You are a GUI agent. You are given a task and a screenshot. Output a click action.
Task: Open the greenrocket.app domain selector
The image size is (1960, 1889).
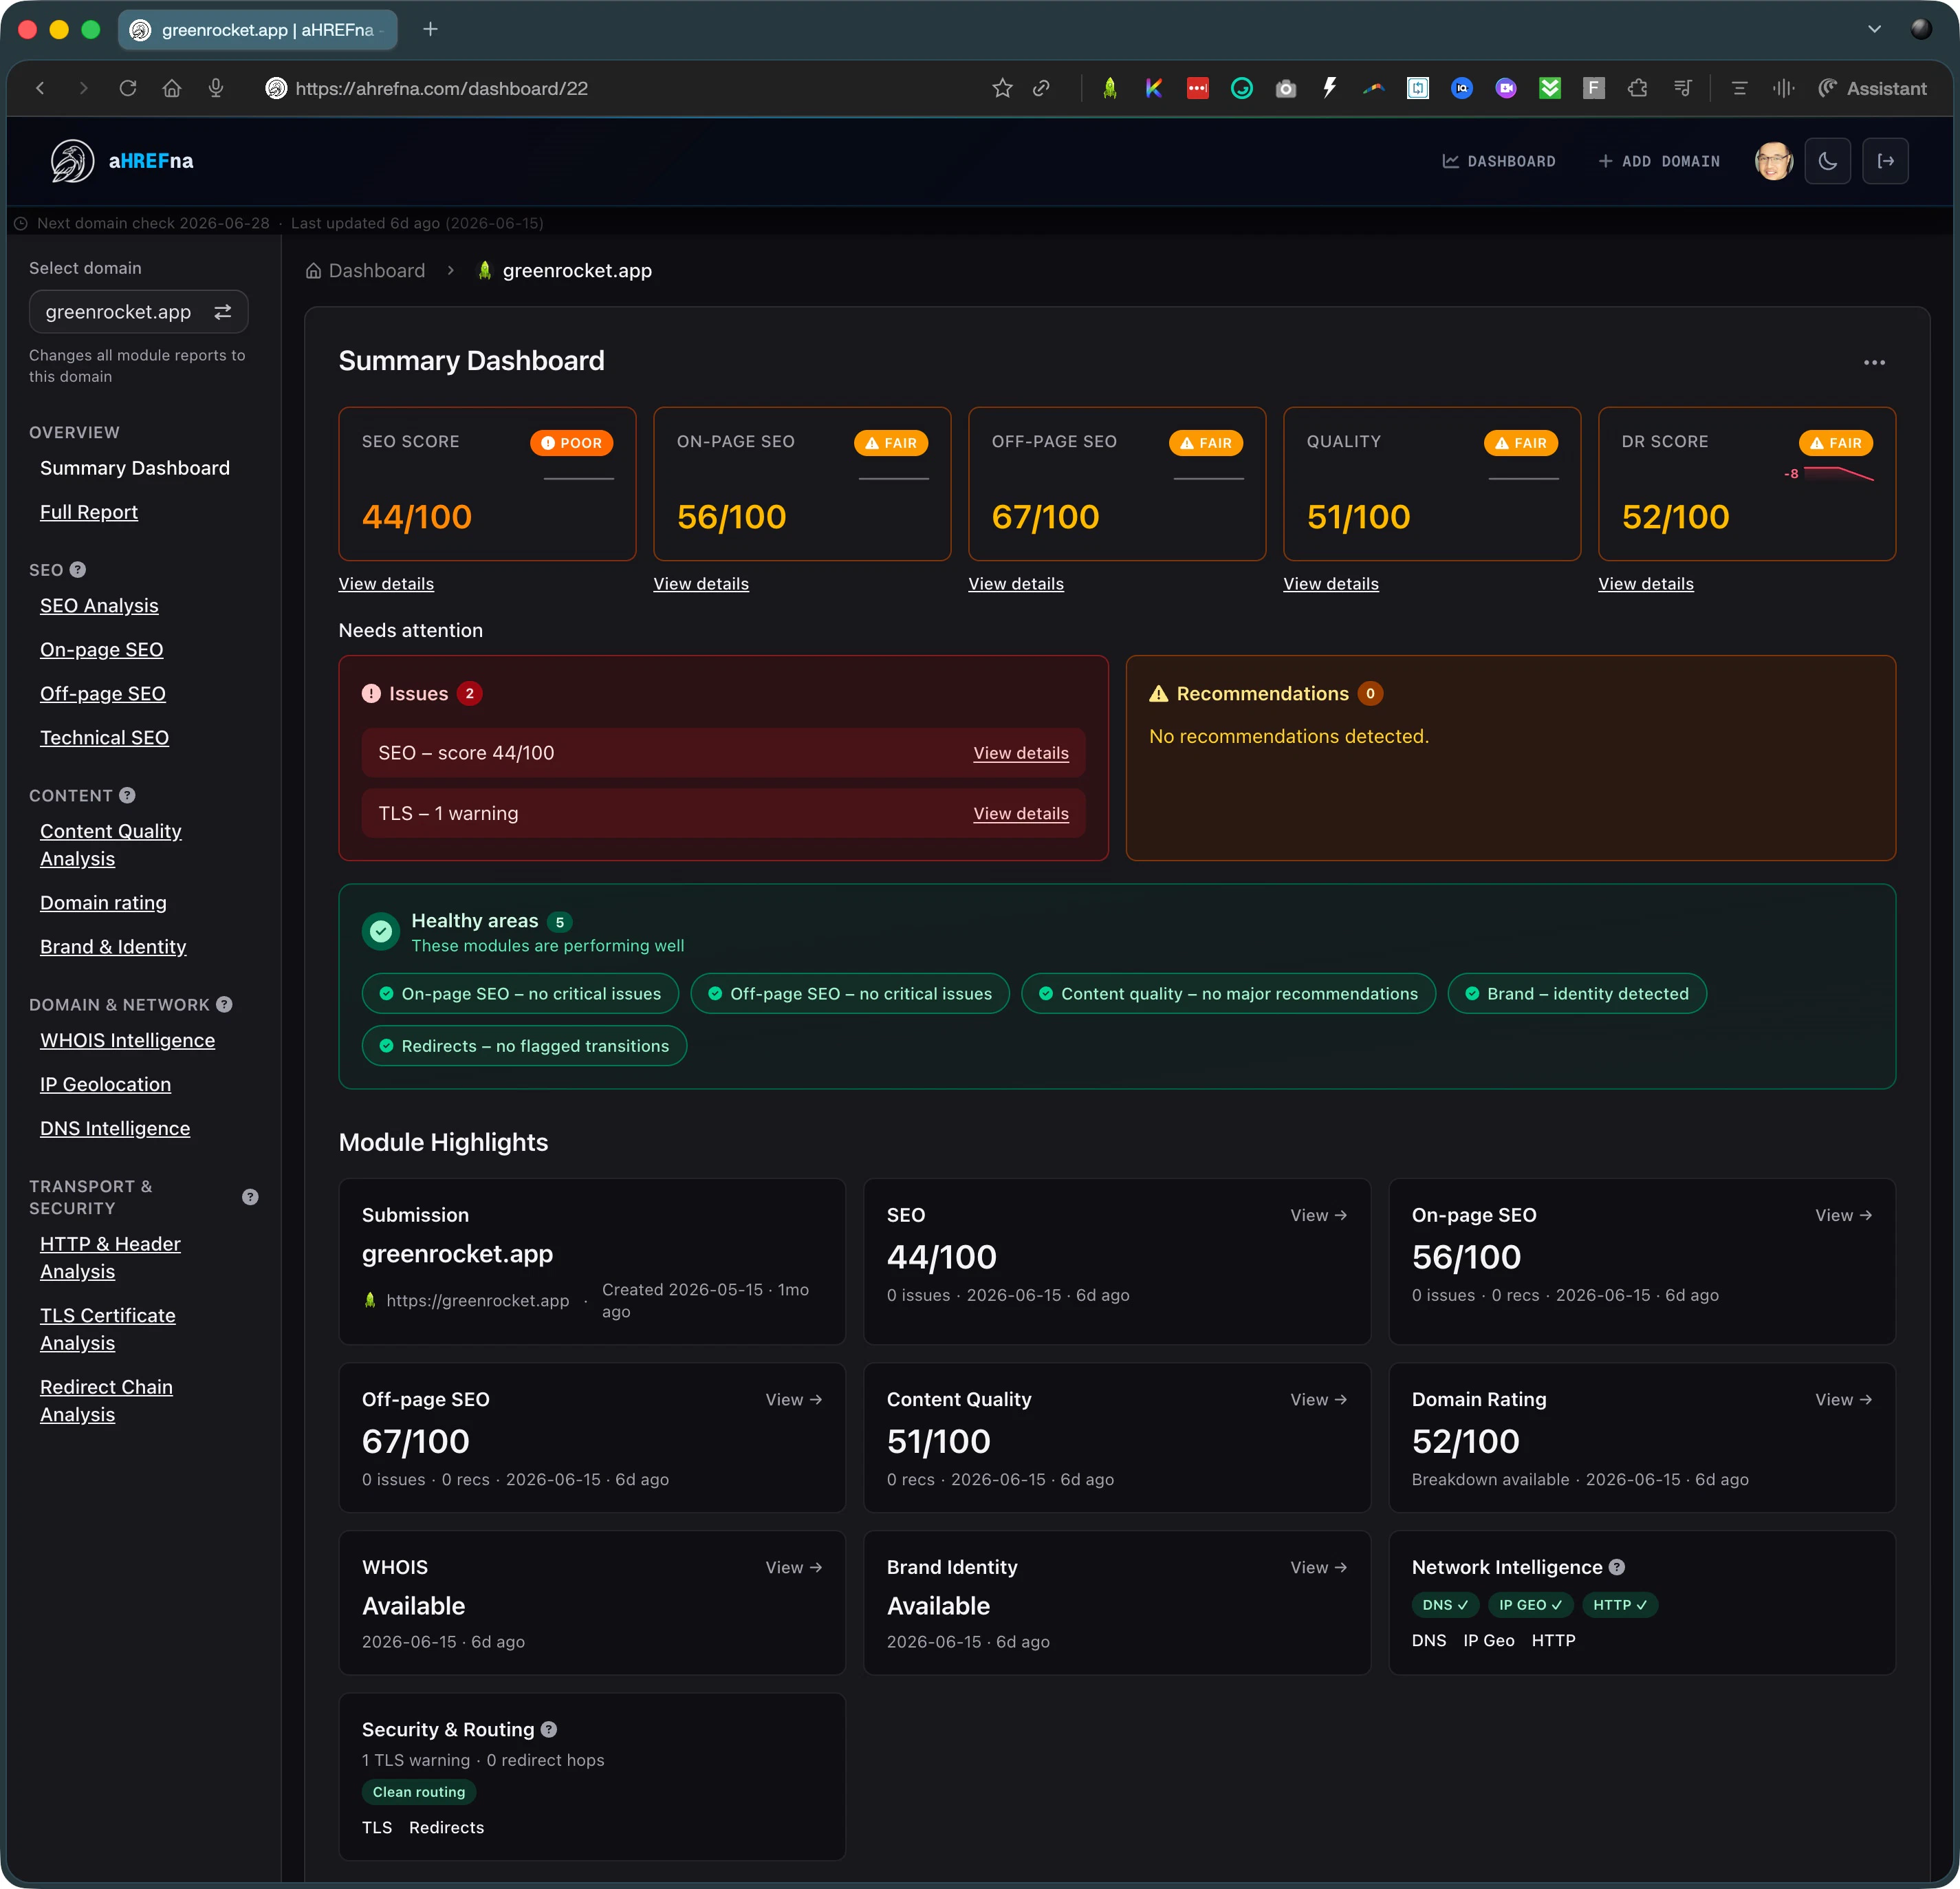click(x=138, y=312)
